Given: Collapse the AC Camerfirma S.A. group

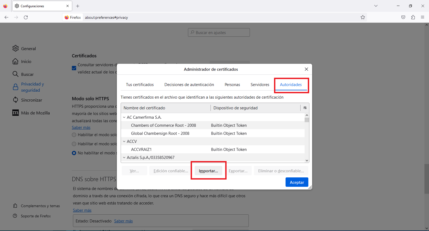Looking at the screenshot, I should [124, 117].
